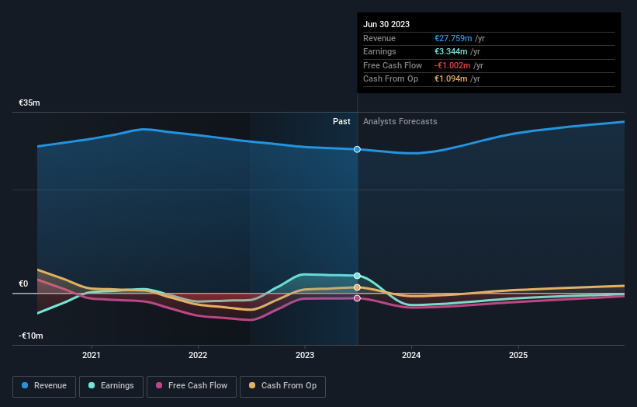This screenshot has height=407, width=637.
Task: Click the 2023 x-axis label
Action: pyautogui.click(x=305, y=355)
